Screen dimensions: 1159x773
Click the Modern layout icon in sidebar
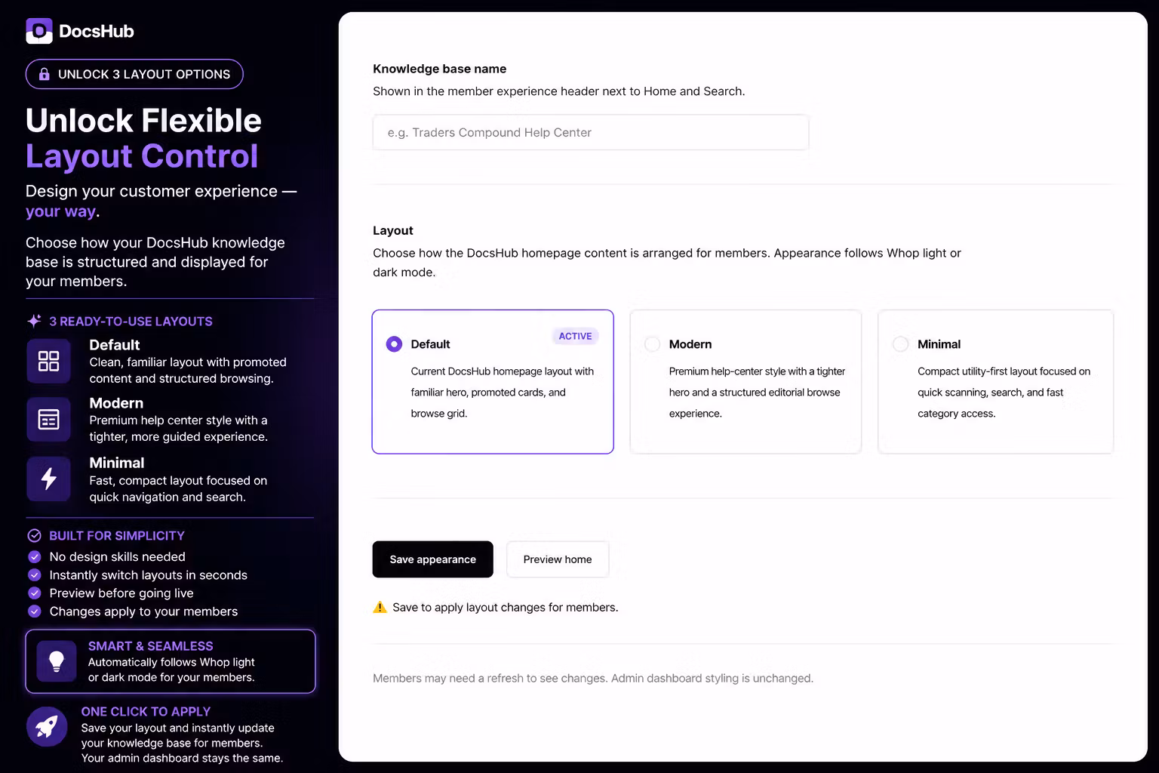point(48,419)
